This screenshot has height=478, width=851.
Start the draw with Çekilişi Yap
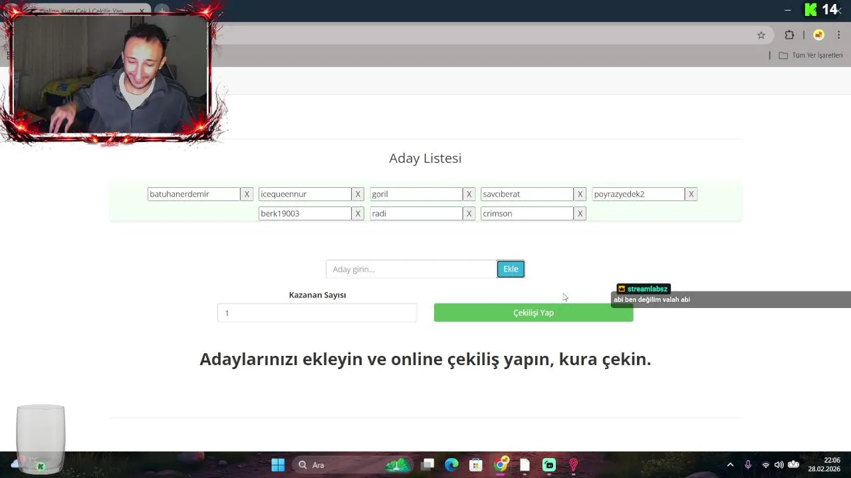(533, 313)
